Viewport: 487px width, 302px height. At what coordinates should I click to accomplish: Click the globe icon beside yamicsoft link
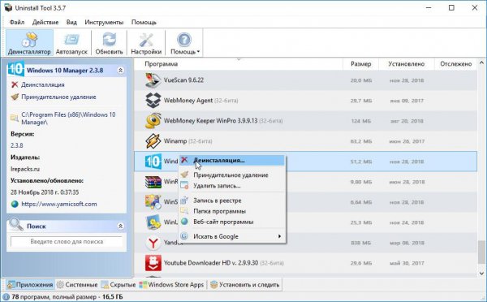pyautogui.click(x=15, y=204)
